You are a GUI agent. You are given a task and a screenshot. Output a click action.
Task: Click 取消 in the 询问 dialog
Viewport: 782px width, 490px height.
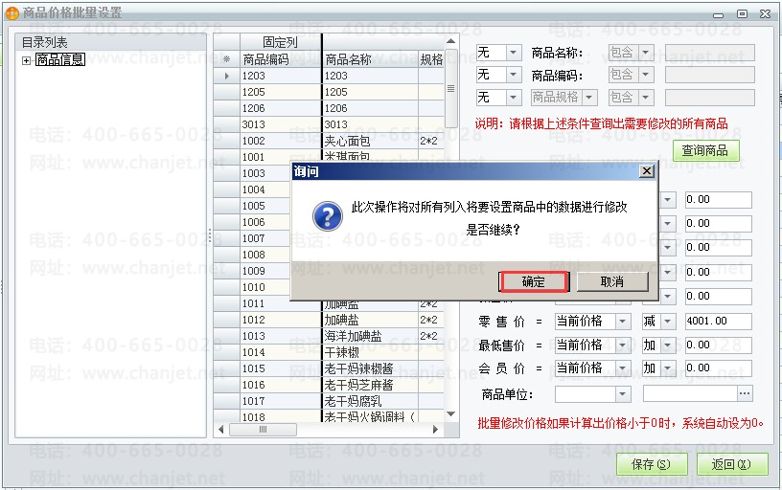click(612, 281)
